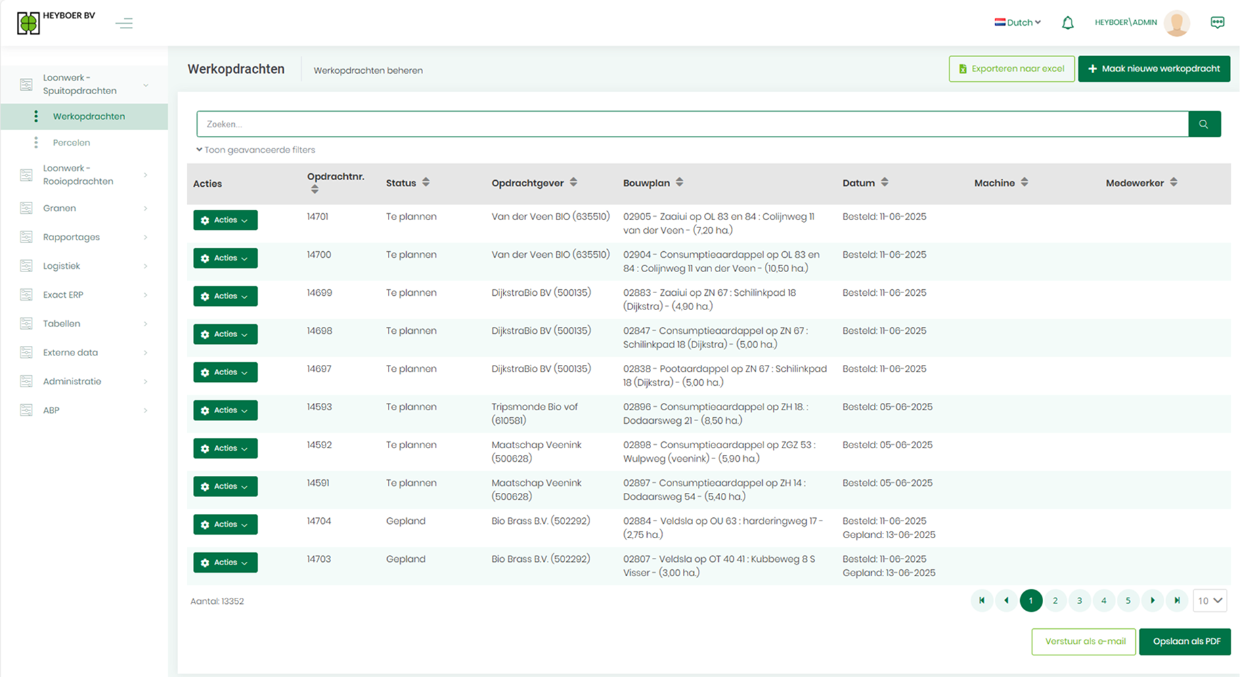The height and width of the screenshot is (677, 1259).
Task: Expand the Rapportages sidebar menu
Action: tap(71, 237)
